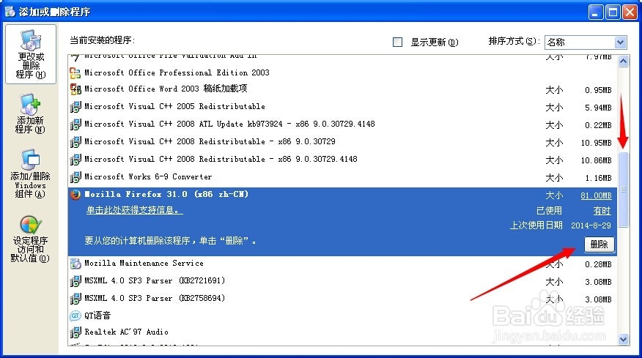642x358 pixels.
Task: Click the Mozilla Maintenance Service icon
Action: point(75,264)
